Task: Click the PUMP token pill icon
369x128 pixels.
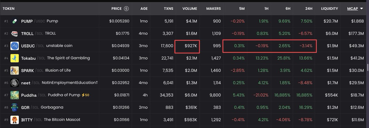Action: 14,21
